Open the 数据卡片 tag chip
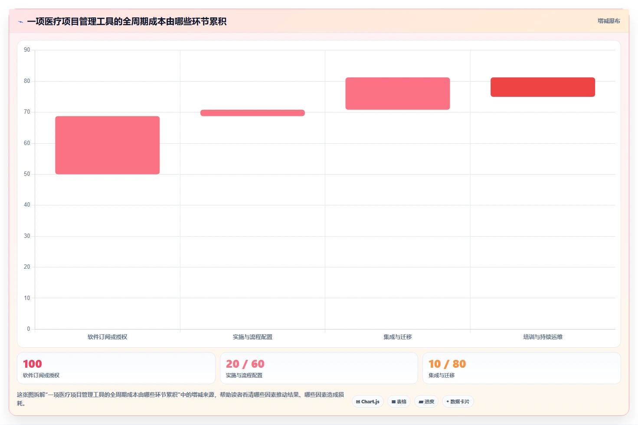638x425 pixels. (458, 402)
